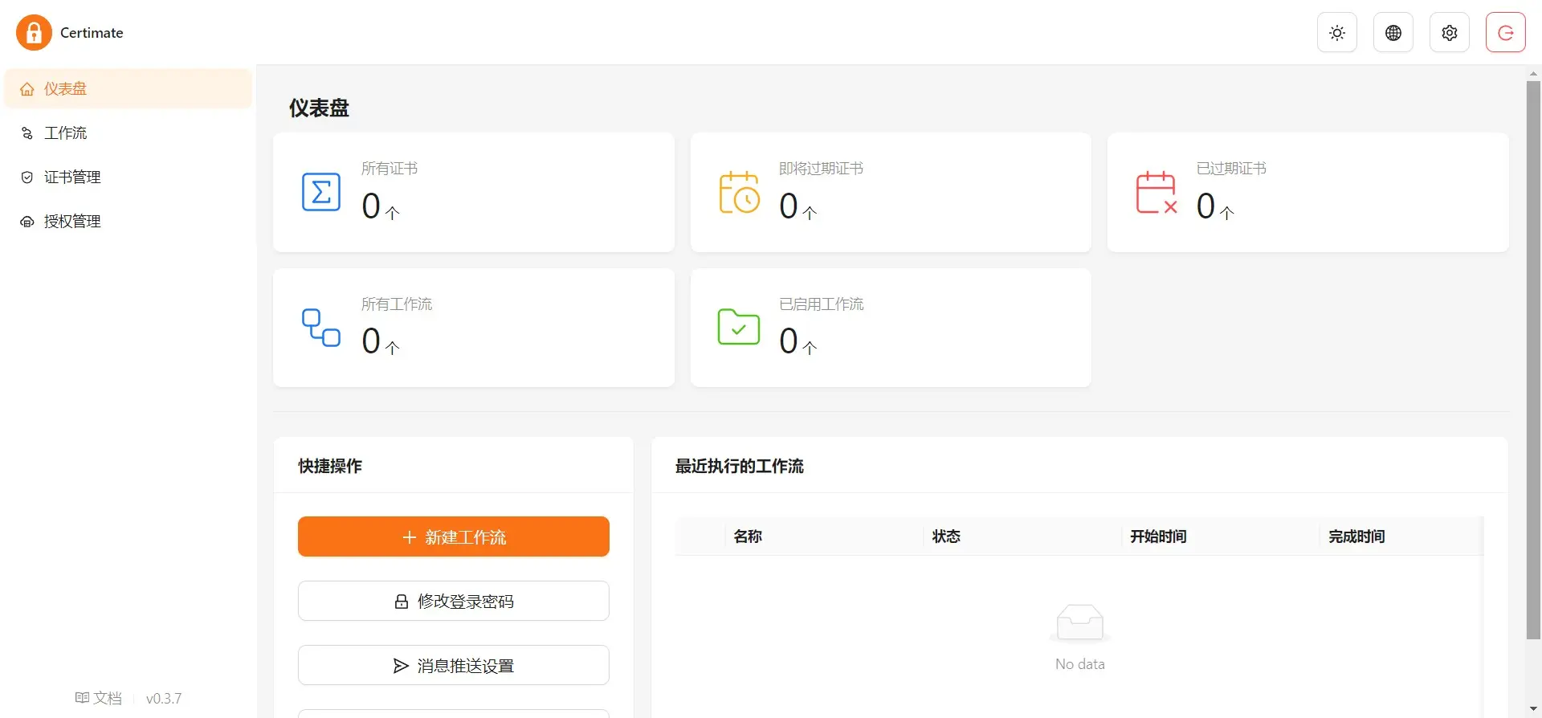Open 工作流 in the sidebar menu

[x=65, y=133]
